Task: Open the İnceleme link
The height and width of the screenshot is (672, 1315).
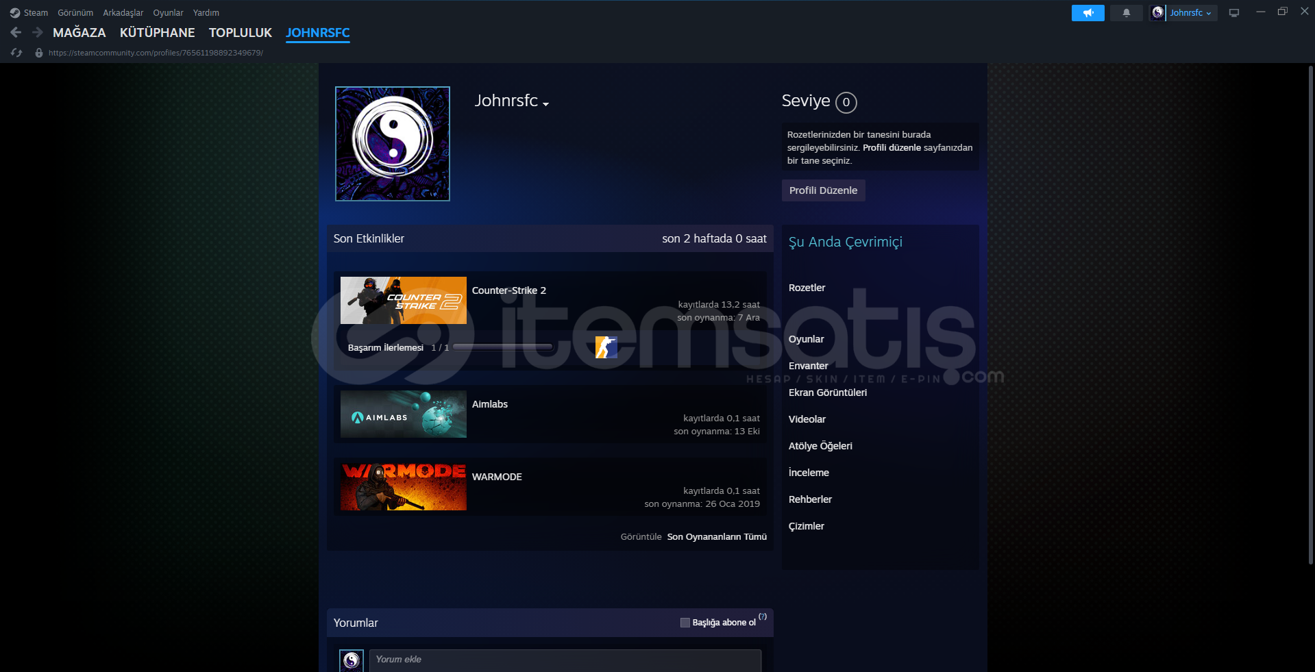Action: pyautogui.click(x=809, y=473)
